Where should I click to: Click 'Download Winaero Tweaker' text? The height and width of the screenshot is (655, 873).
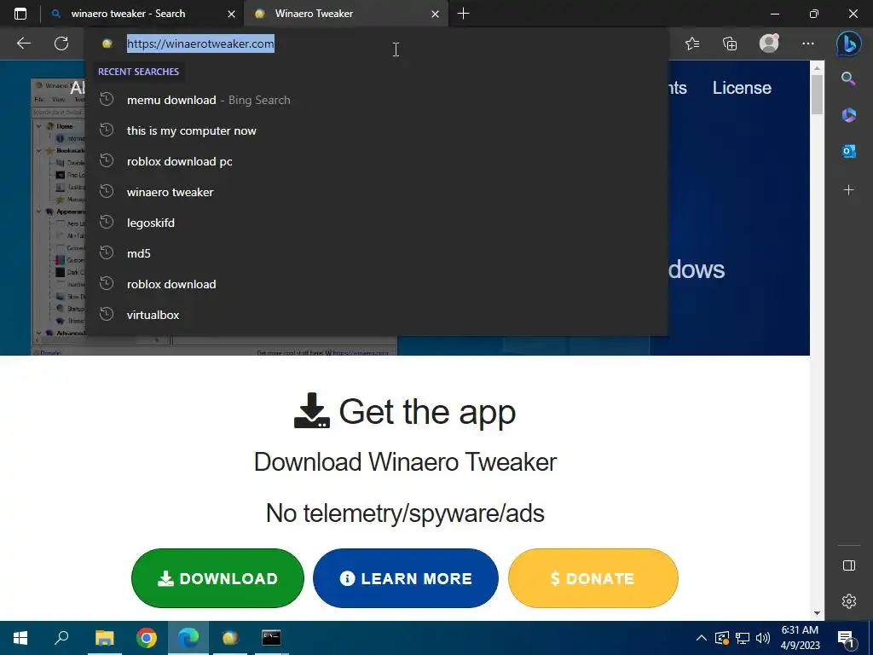405,461
